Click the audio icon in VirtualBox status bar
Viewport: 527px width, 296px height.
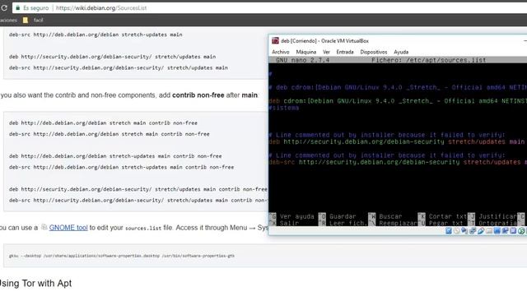(464, 230)
